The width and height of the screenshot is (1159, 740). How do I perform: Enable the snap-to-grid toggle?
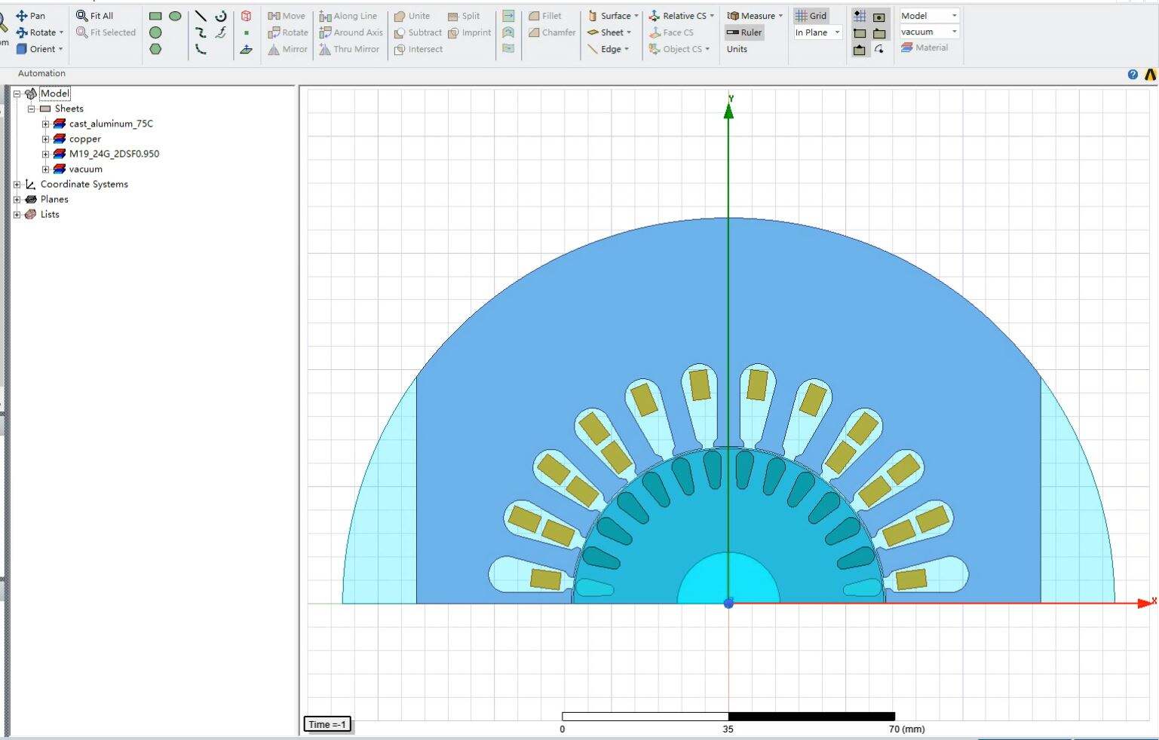[859, 15]
